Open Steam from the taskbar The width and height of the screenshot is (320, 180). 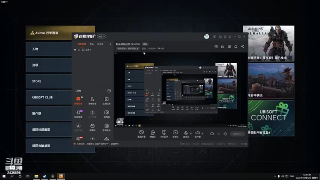(x=44, y=176)
